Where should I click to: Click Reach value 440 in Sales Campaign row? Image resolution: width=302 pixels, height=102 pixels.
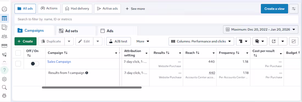211,62
